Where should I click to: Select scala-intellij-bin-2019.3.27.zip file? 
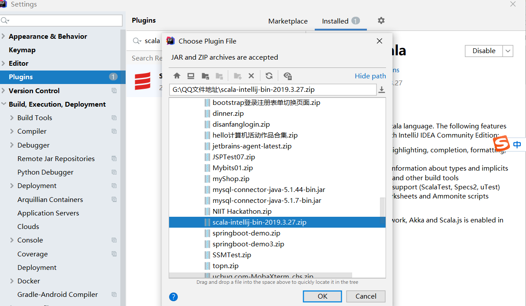pos(277,222)
